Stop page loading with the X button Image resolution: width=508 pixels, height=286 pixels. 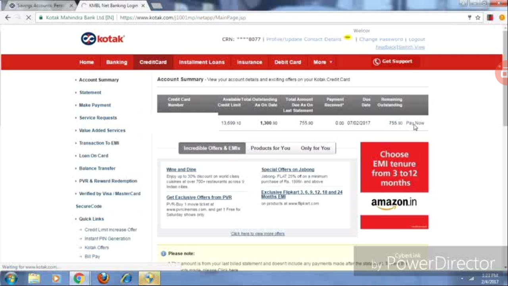[x=28, y=17]
